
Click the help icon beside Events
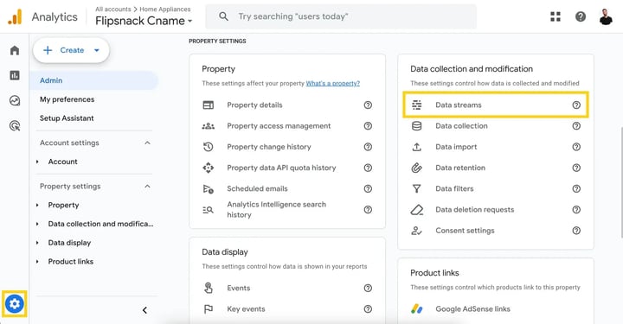(x=368, y=289)
